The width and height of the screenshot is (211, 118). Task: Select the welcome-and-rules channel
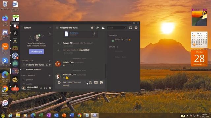[35, 65]
